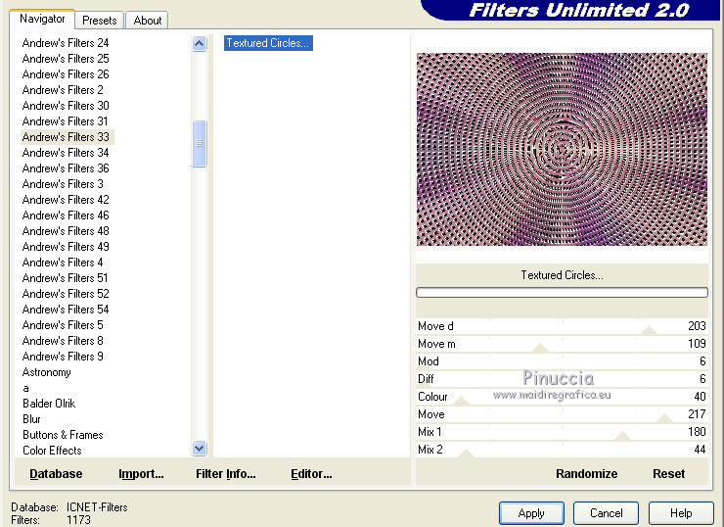Reset the filter settings
This screenshot has height=527, width=724.
pyautogui.click(x=668, y=474)
